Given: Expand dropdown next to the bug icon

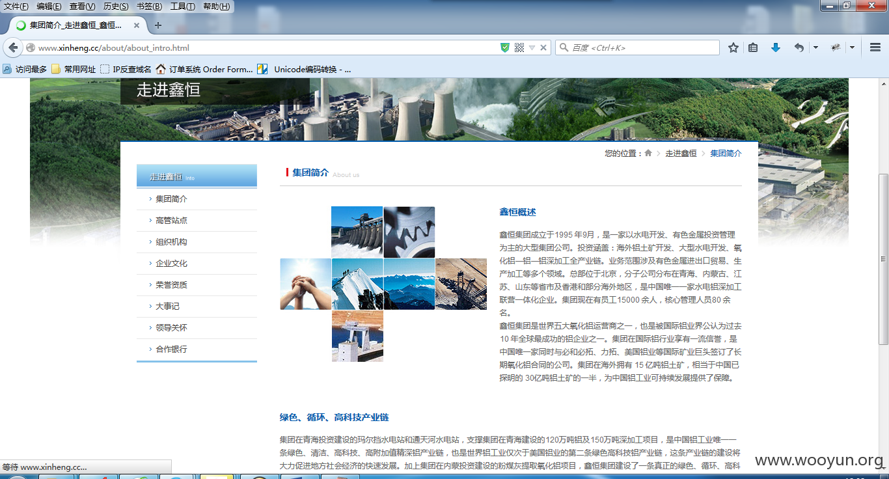Looking at the screenshot, I should click(852, 48).
